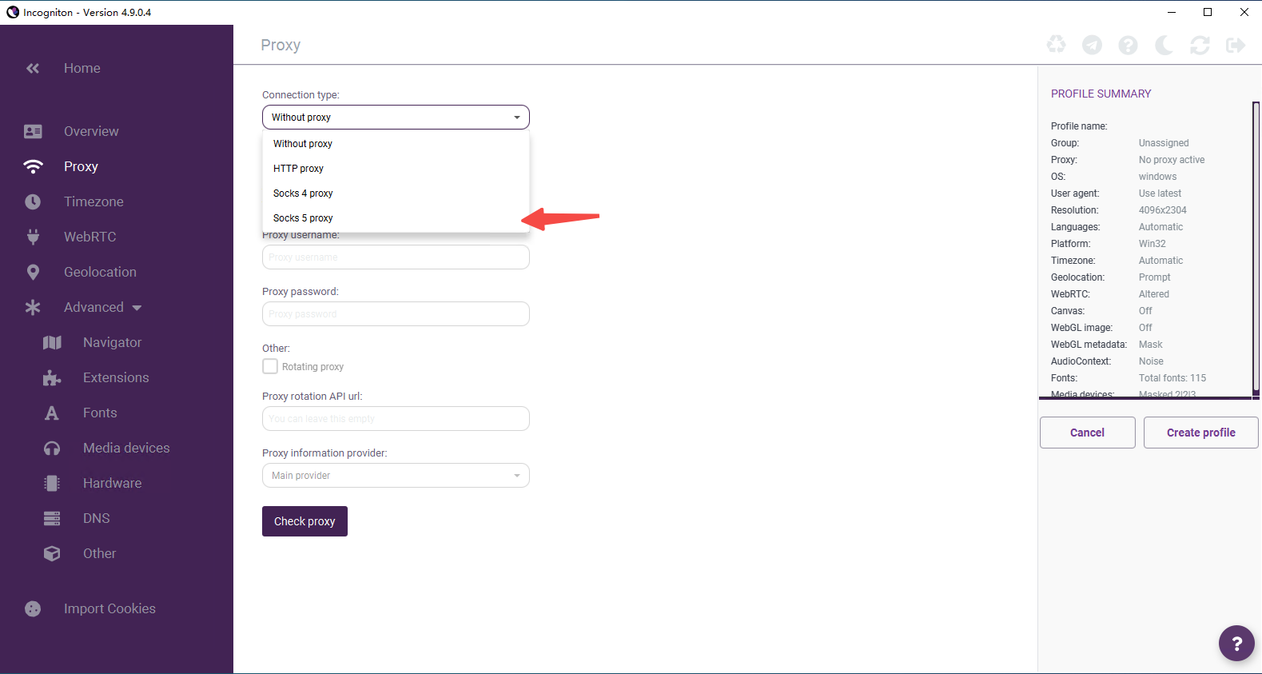Viewport: 1262px width, 674px height.
Task: Click the Create profile button
Action: tap(1200, 433)
